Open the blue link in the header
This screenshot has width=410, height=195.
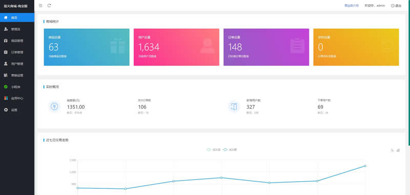[x=352, y=6]
